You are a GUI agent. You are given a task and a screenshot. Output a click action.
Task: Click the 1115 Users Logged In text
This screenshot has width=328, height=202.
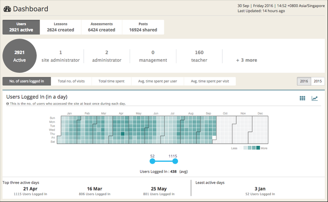pyautogui.click(x=30, y=194)
